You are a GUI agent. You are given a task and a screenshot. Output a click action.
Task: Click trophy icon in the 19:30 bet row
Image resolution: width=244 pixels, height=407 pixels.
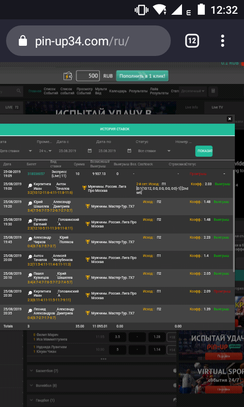tap(87, 224)
